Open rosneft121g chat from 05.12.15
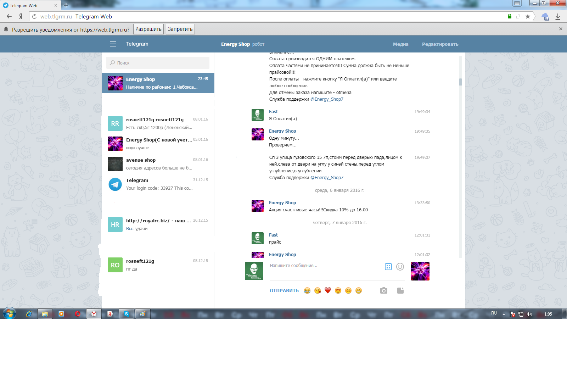Viewport: 567px width, 389px height. (x=158, y=265)
